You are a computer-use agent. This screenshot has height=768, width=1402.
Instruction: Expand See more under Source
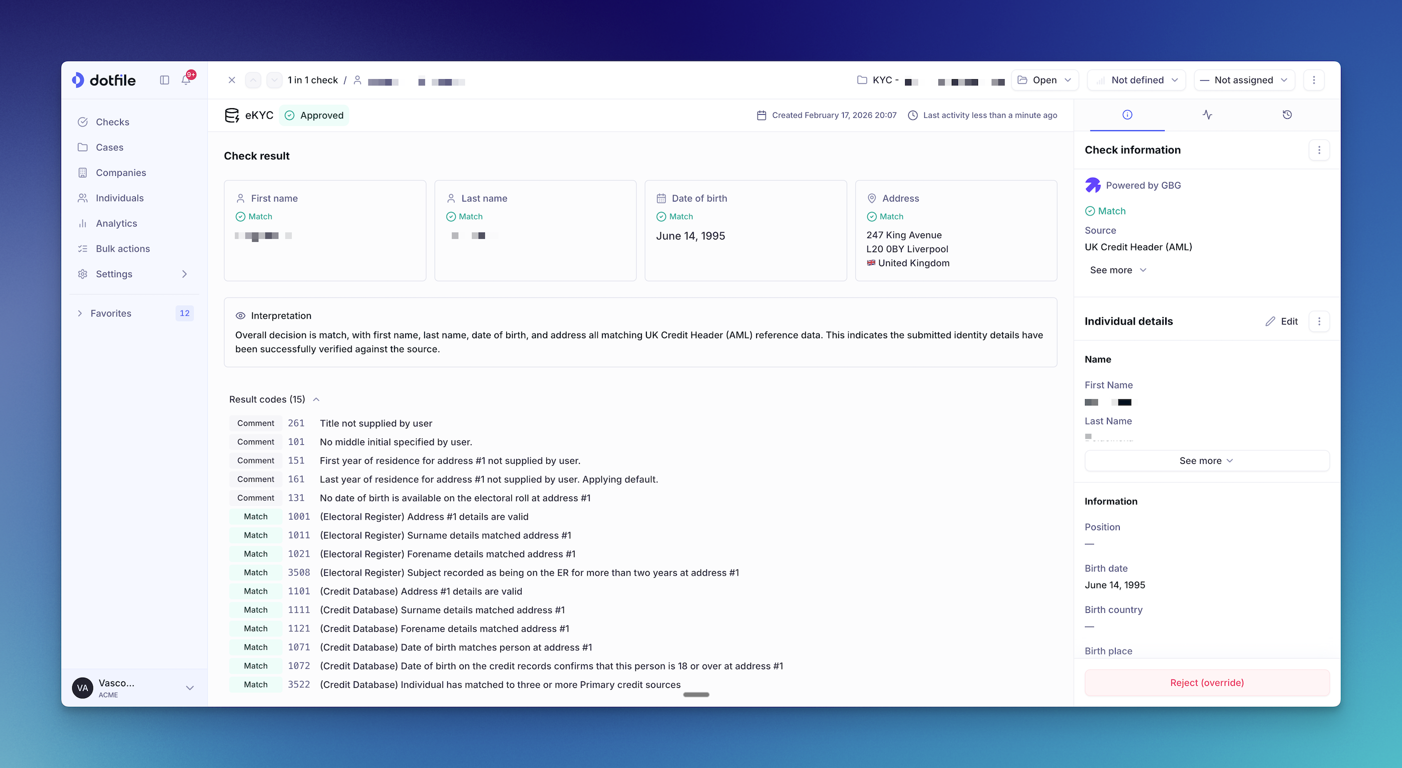pyautogui.click(x=1118, y=270)
